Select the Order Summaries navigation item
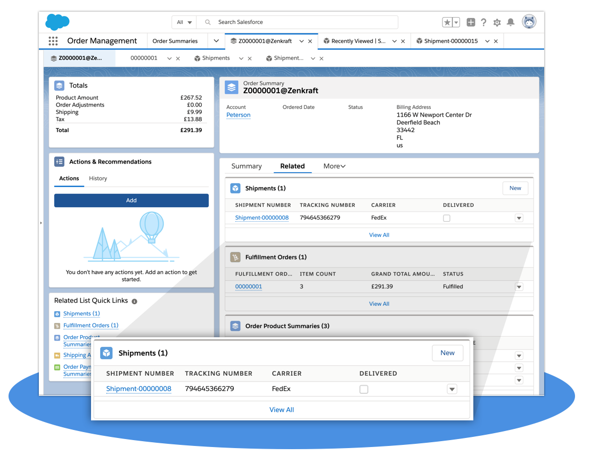Screen dimensions: 591x463 175,41
